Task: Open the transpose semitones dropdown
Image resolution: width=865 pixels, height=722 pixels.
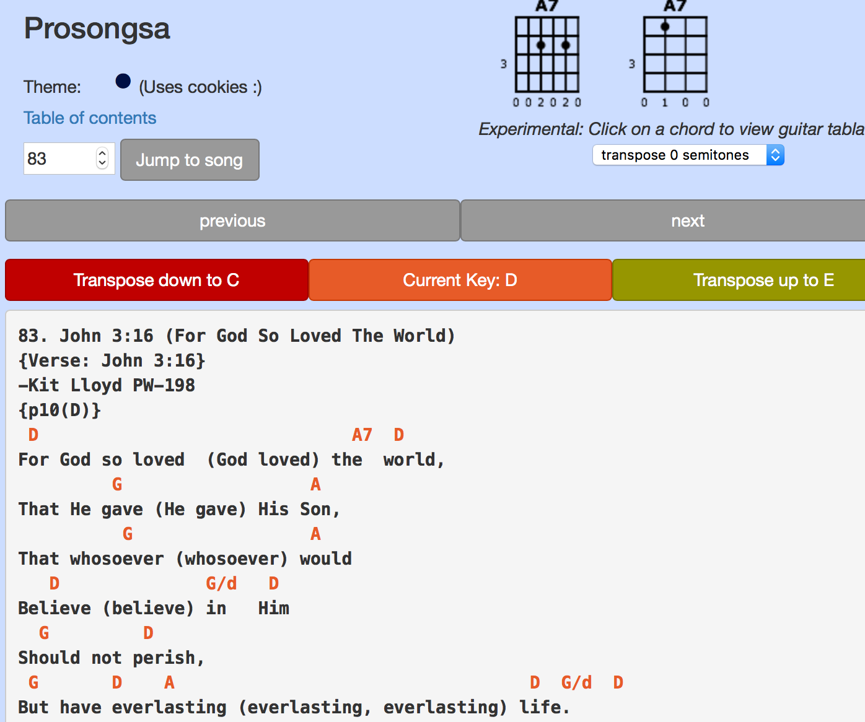Action: pos(688,155)
